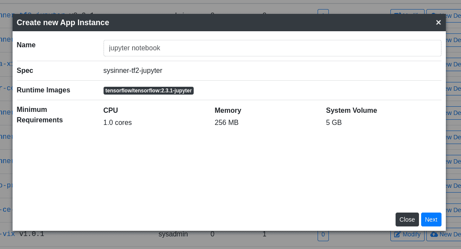Open the a-xi spec link behind the dialog
Screen dimensions: 461x249
point(6,64)
